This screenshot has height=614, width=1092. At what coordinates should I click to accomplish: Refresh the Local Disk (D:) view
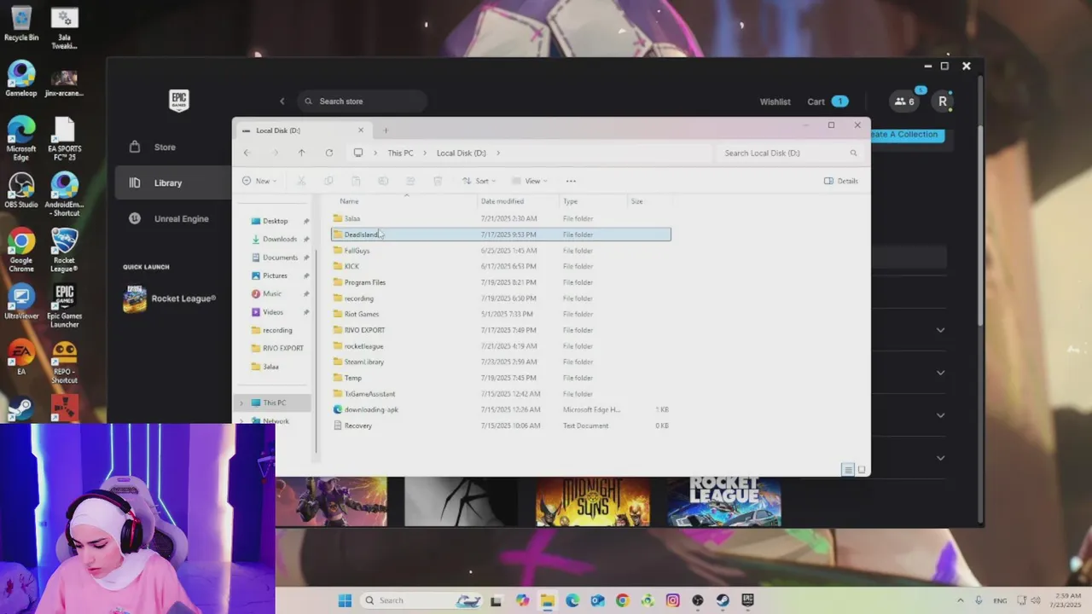(x=328, y=153)
